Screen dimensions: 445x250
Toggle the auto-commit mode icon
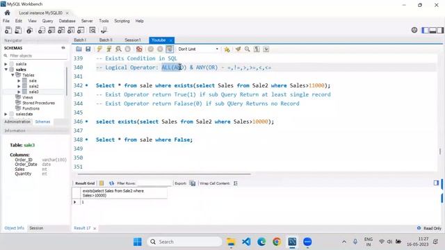tap(170, 49)
